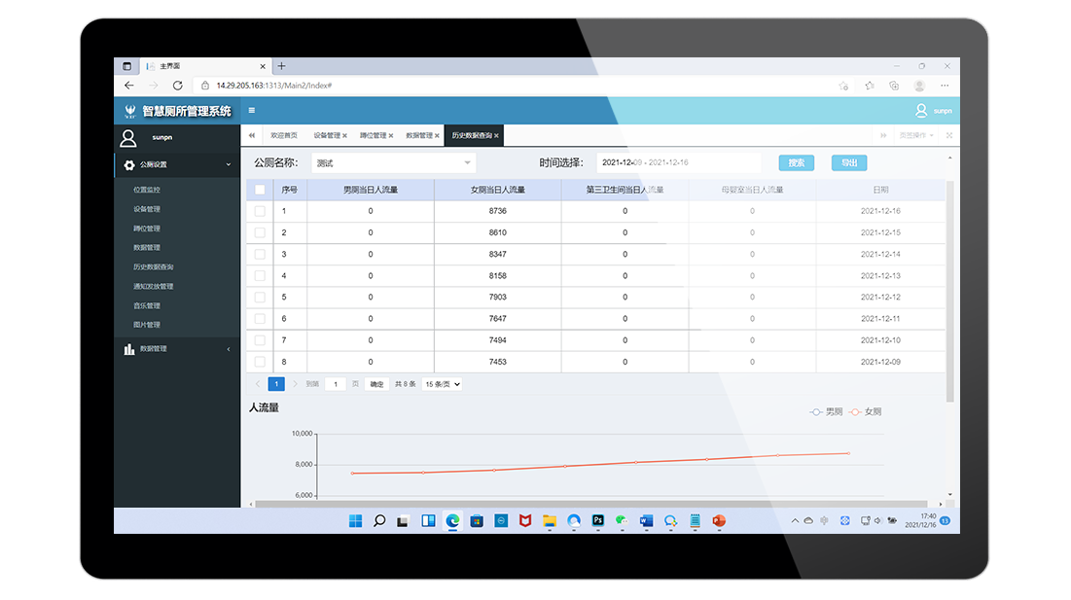Click bar chart icon beside 数据管理 section

click(x=129, y=349)
